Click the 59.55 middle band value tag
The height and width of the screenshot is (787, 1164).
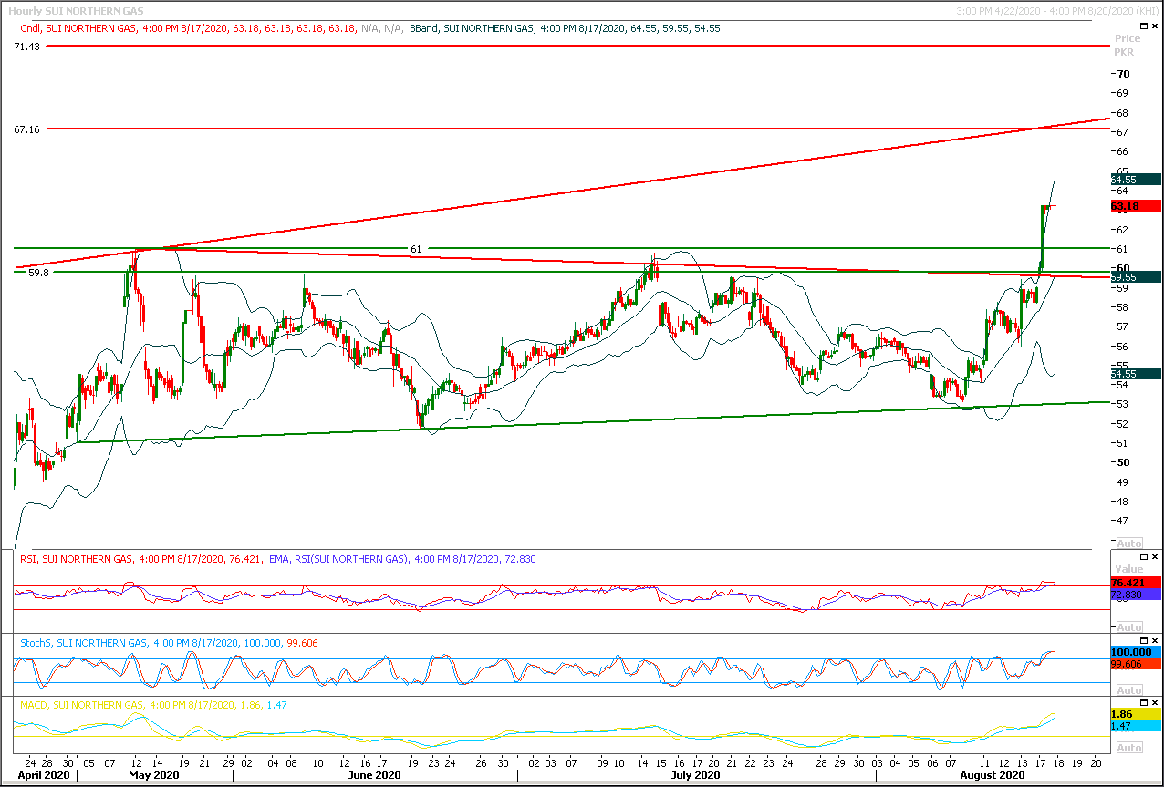(x=1135, y=276)
